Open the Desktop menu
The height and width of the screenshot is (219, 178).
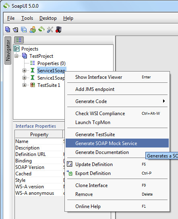[x=48, y=18]
